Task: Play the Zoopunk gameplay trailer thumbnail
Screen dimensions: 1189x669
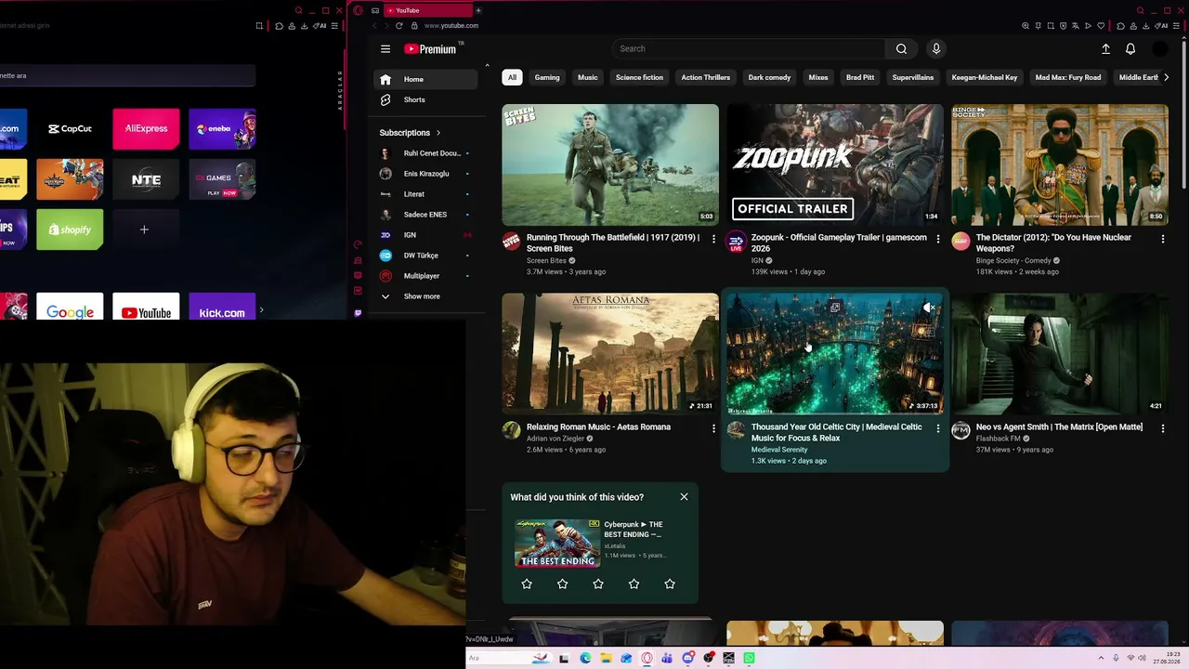Action: [835, 164]
